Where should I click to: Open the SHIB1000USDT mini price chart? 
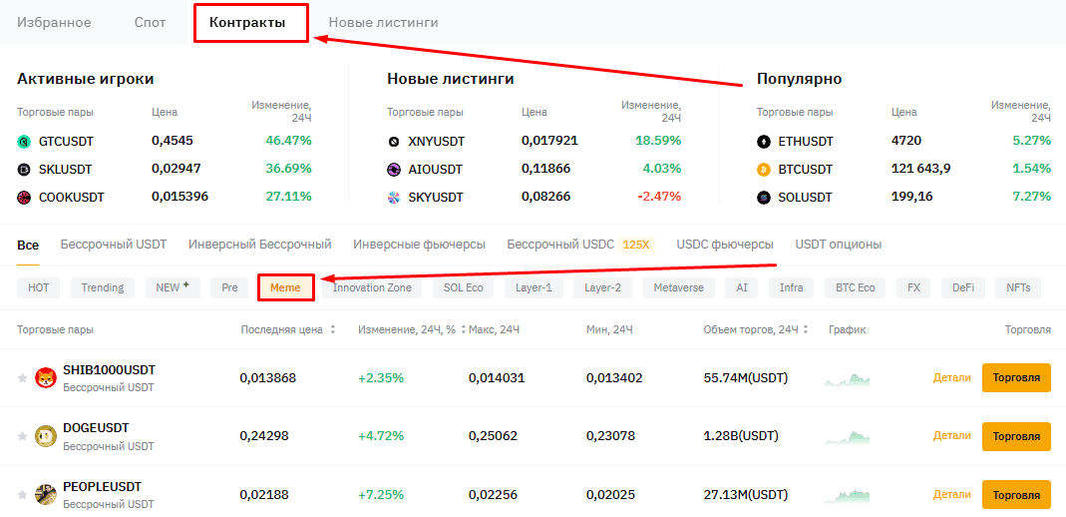point(847,379)
